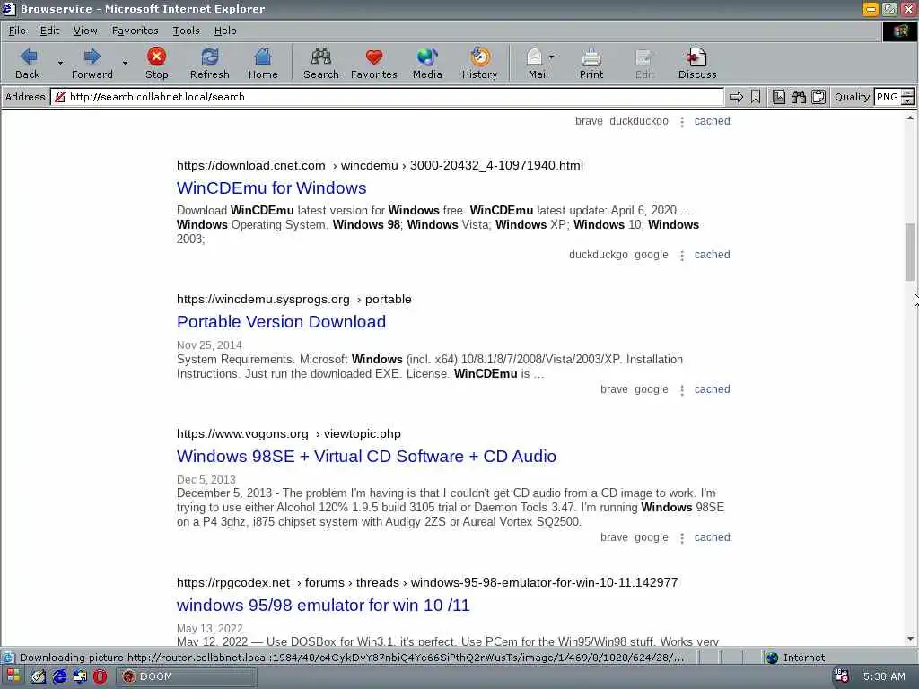Open the Tools menu

coord(186,31)
